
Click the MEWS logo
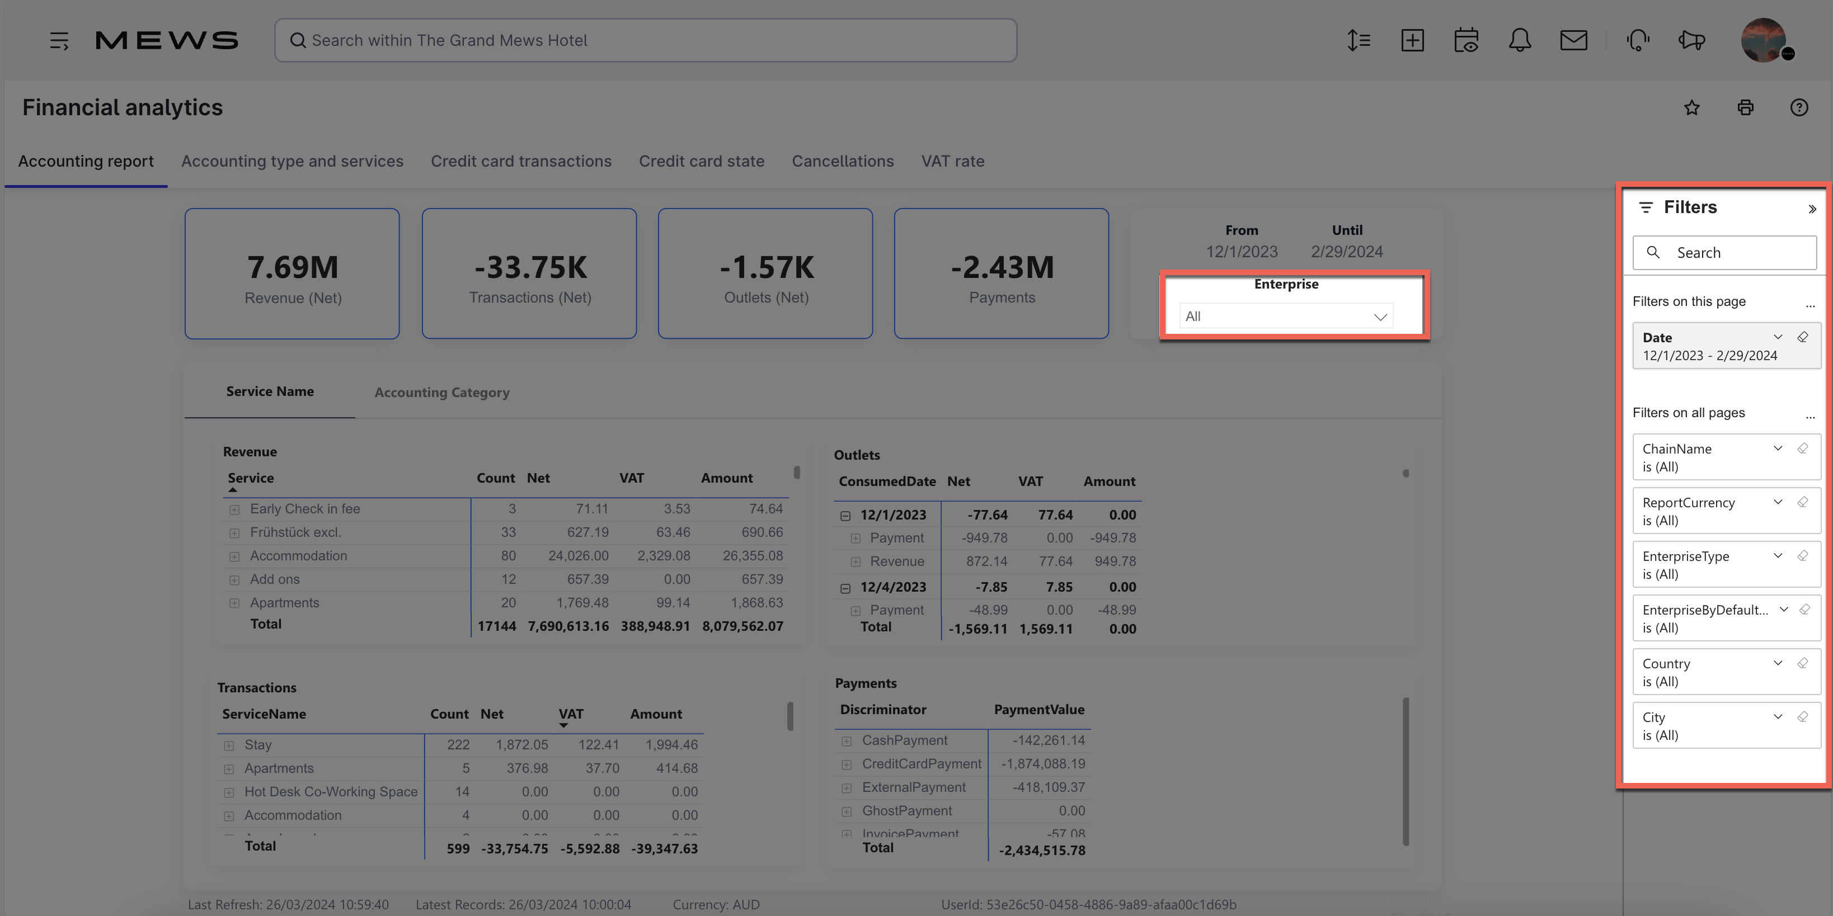click(x=167, y=40)
